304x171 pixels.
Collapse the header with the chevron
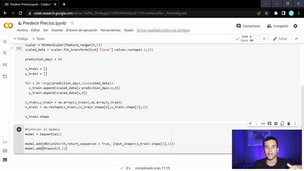pos(296,39)
